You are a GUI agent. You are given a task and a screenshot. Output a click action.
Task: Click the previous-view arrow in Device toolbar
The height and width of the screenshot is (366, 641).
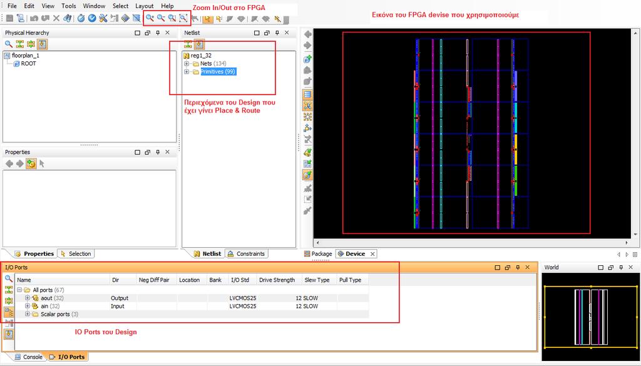[308, 34]
